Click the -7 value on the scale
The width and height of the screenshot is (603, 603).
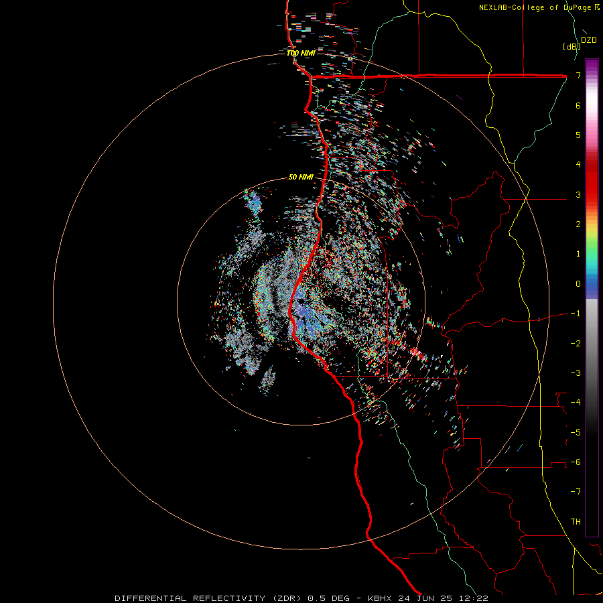click(x=576, y=492)
